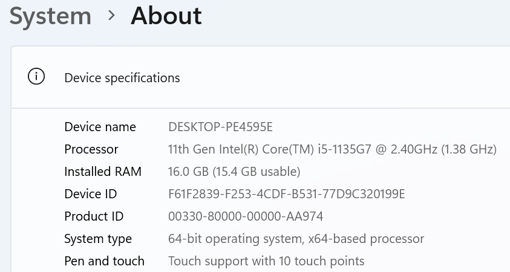Select the Processor label
Image resolution: width=510 pixels, height=272 pixels.
tap(91, 149)
